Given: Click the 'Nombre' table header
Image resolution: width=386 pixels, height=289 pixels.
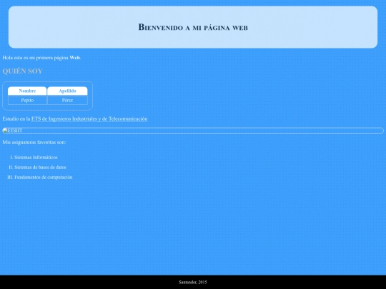Looking at the screenshot, I should 27,91.
